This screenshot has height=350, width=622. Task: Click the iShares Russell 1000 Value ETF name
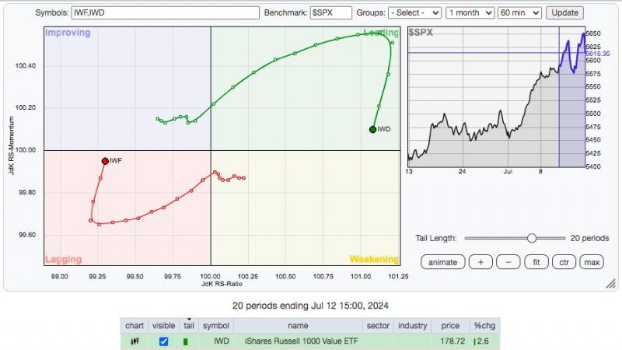[x=302, y=341]
